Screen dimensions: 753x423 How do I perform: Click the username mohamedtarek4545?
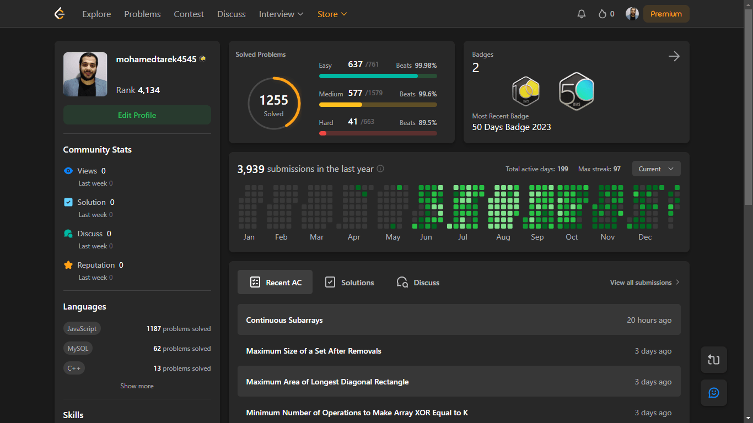pyautogui.click(x=156, y=59)
